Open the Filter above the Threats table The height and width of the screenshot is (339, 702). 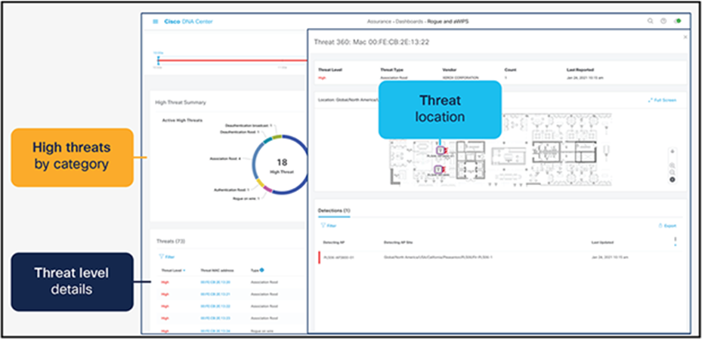pos(166,257)
